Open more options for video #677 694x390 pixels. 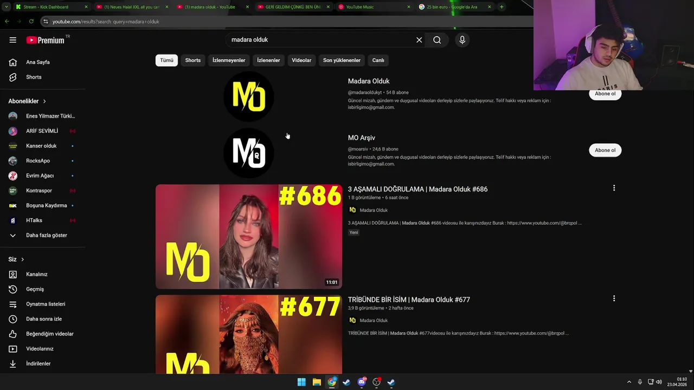click(614, 298)
